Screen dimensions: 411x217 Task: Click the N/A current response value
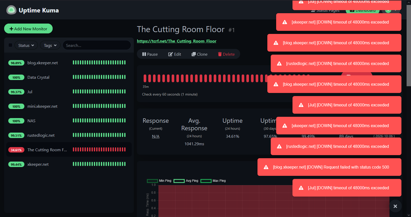tap(156, 136)
